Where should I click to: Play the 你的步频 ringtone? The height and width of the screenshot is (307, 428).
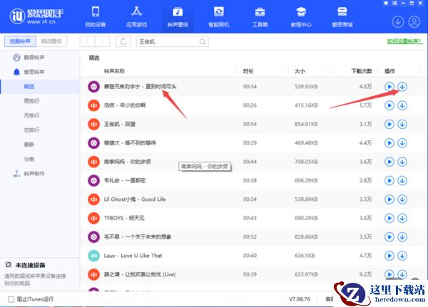[x=389, y=162]
